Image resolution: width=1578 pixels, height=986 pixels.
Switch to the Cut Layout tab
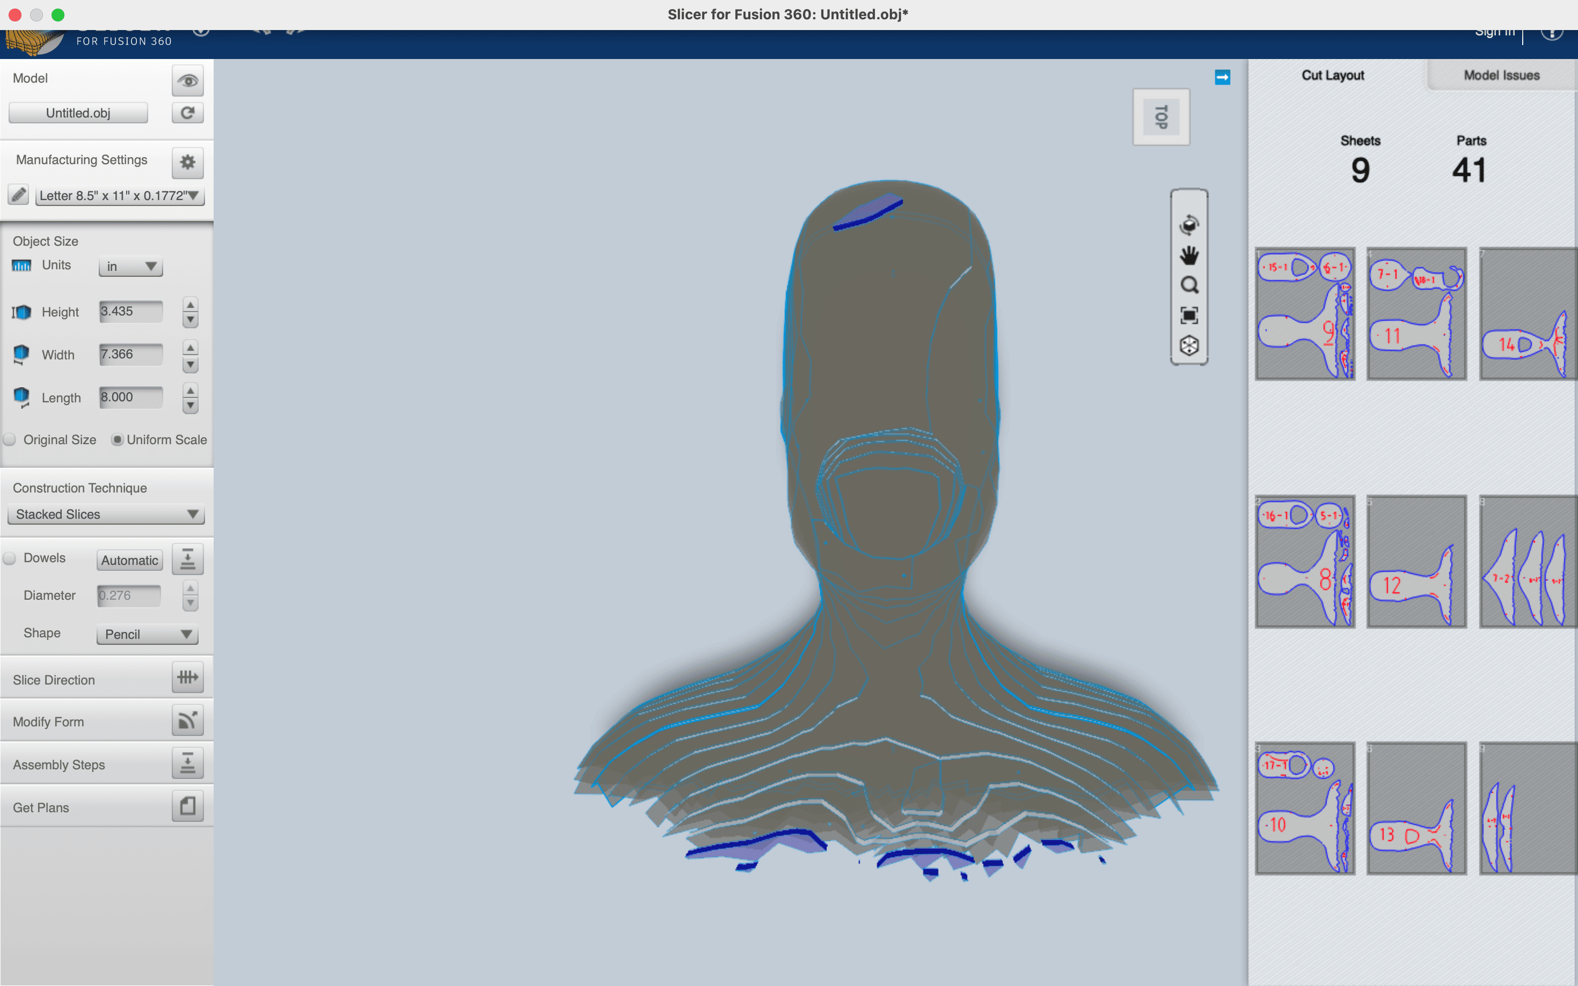(1332, 76)
